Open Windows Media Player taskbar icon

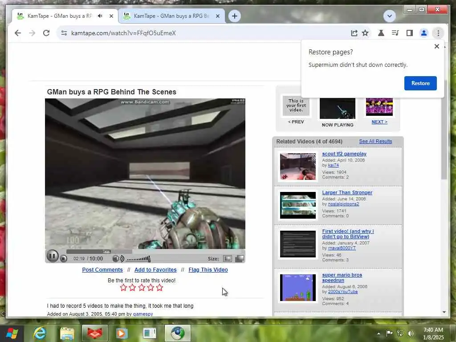tap(122, 333)
